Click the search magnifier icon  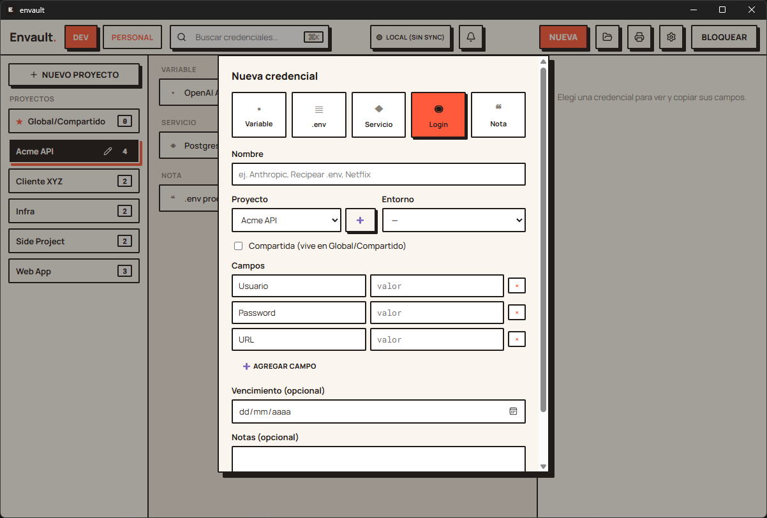(x=182, y=37)
